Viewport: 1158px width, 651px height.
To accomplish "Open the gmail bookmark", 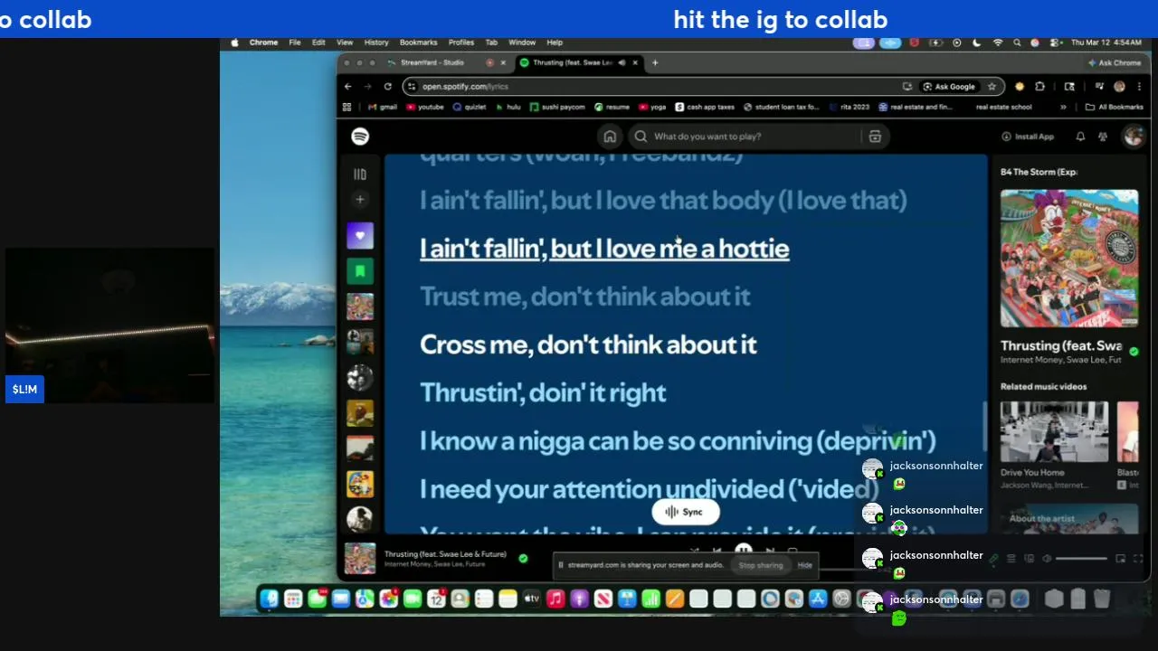I will pyautogui.click(x=384, y=107).
